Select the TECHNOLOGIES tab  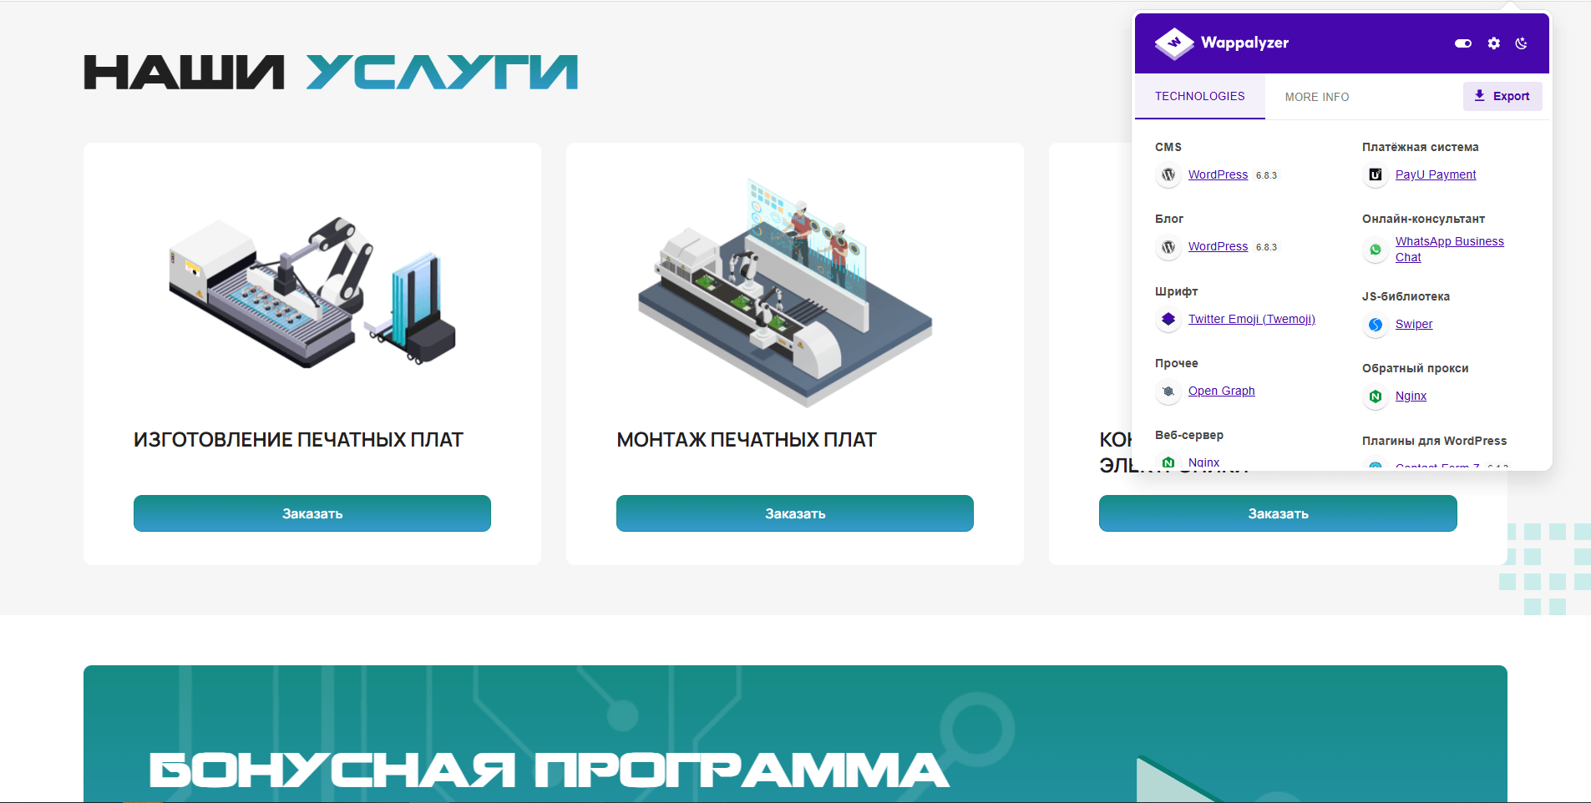click(x=1200, y=96)
